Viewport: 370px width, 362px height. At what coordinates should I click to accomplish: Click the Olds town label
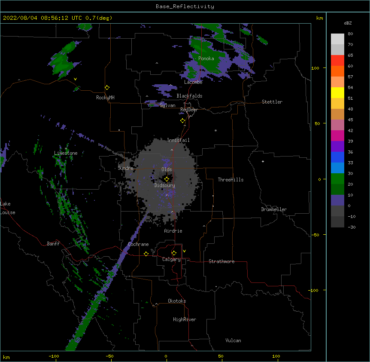click(167, 169)
